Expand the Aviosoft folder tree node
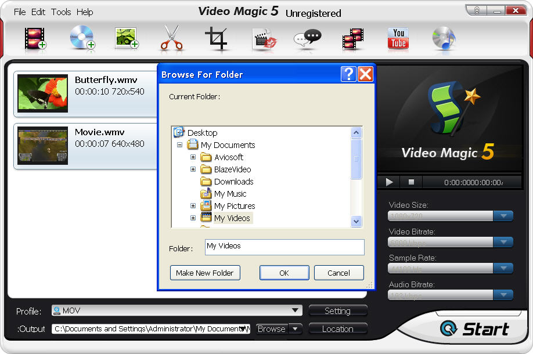This screenshot has width=533, height=354. pos(193,157)
